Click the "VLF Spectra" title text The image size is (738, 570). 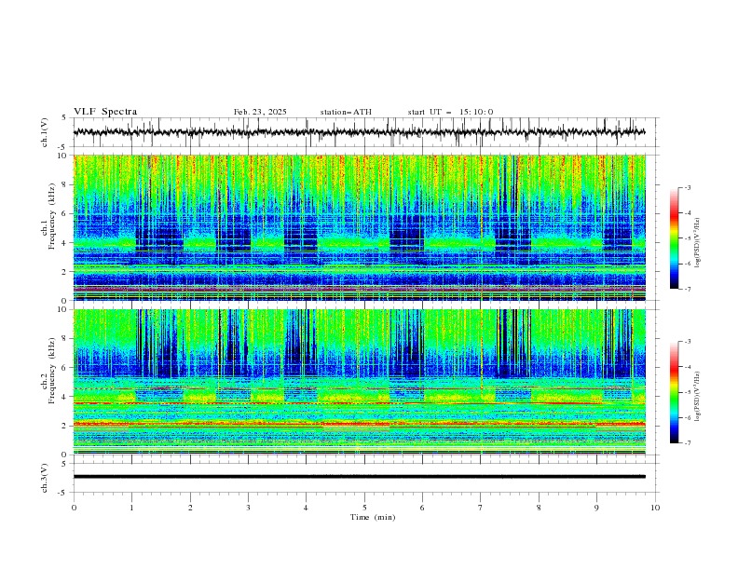coord(105,112)
